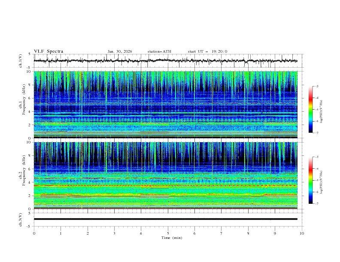Click the ch.2 spectrogram plot
340x262 pixels.
click(x=165, y=176)
